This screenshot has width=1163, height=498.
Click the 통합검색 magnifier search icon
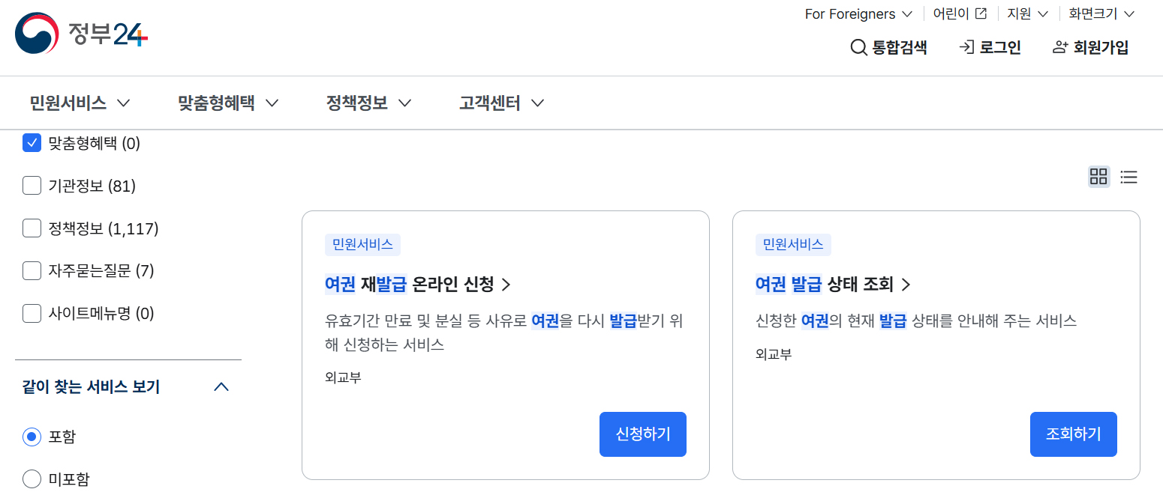(858, 46)
